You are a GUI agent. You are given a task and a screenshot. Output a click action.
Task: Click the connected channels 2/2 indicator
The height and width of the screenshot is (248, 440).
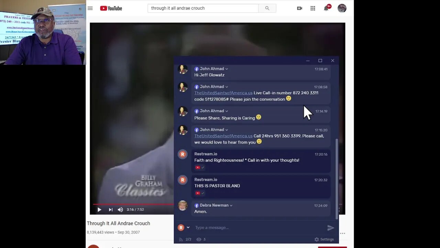coord(185,239)
